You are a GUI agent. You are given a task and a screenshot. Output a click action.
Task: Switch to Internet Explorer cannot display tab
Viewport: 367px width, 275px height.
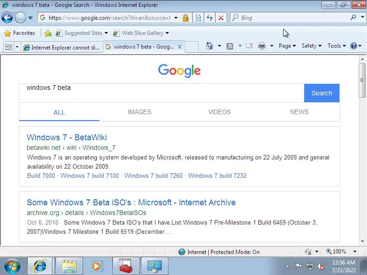coord(62,47)
